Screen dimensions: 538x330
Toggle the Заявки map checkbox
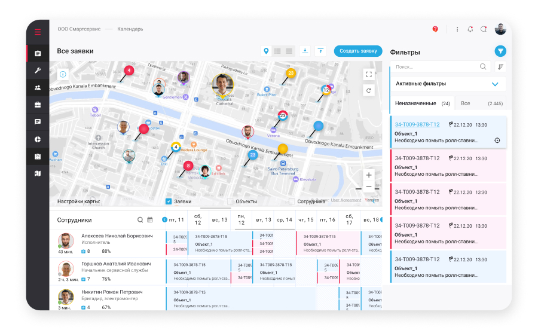click(x=169, y=201)
